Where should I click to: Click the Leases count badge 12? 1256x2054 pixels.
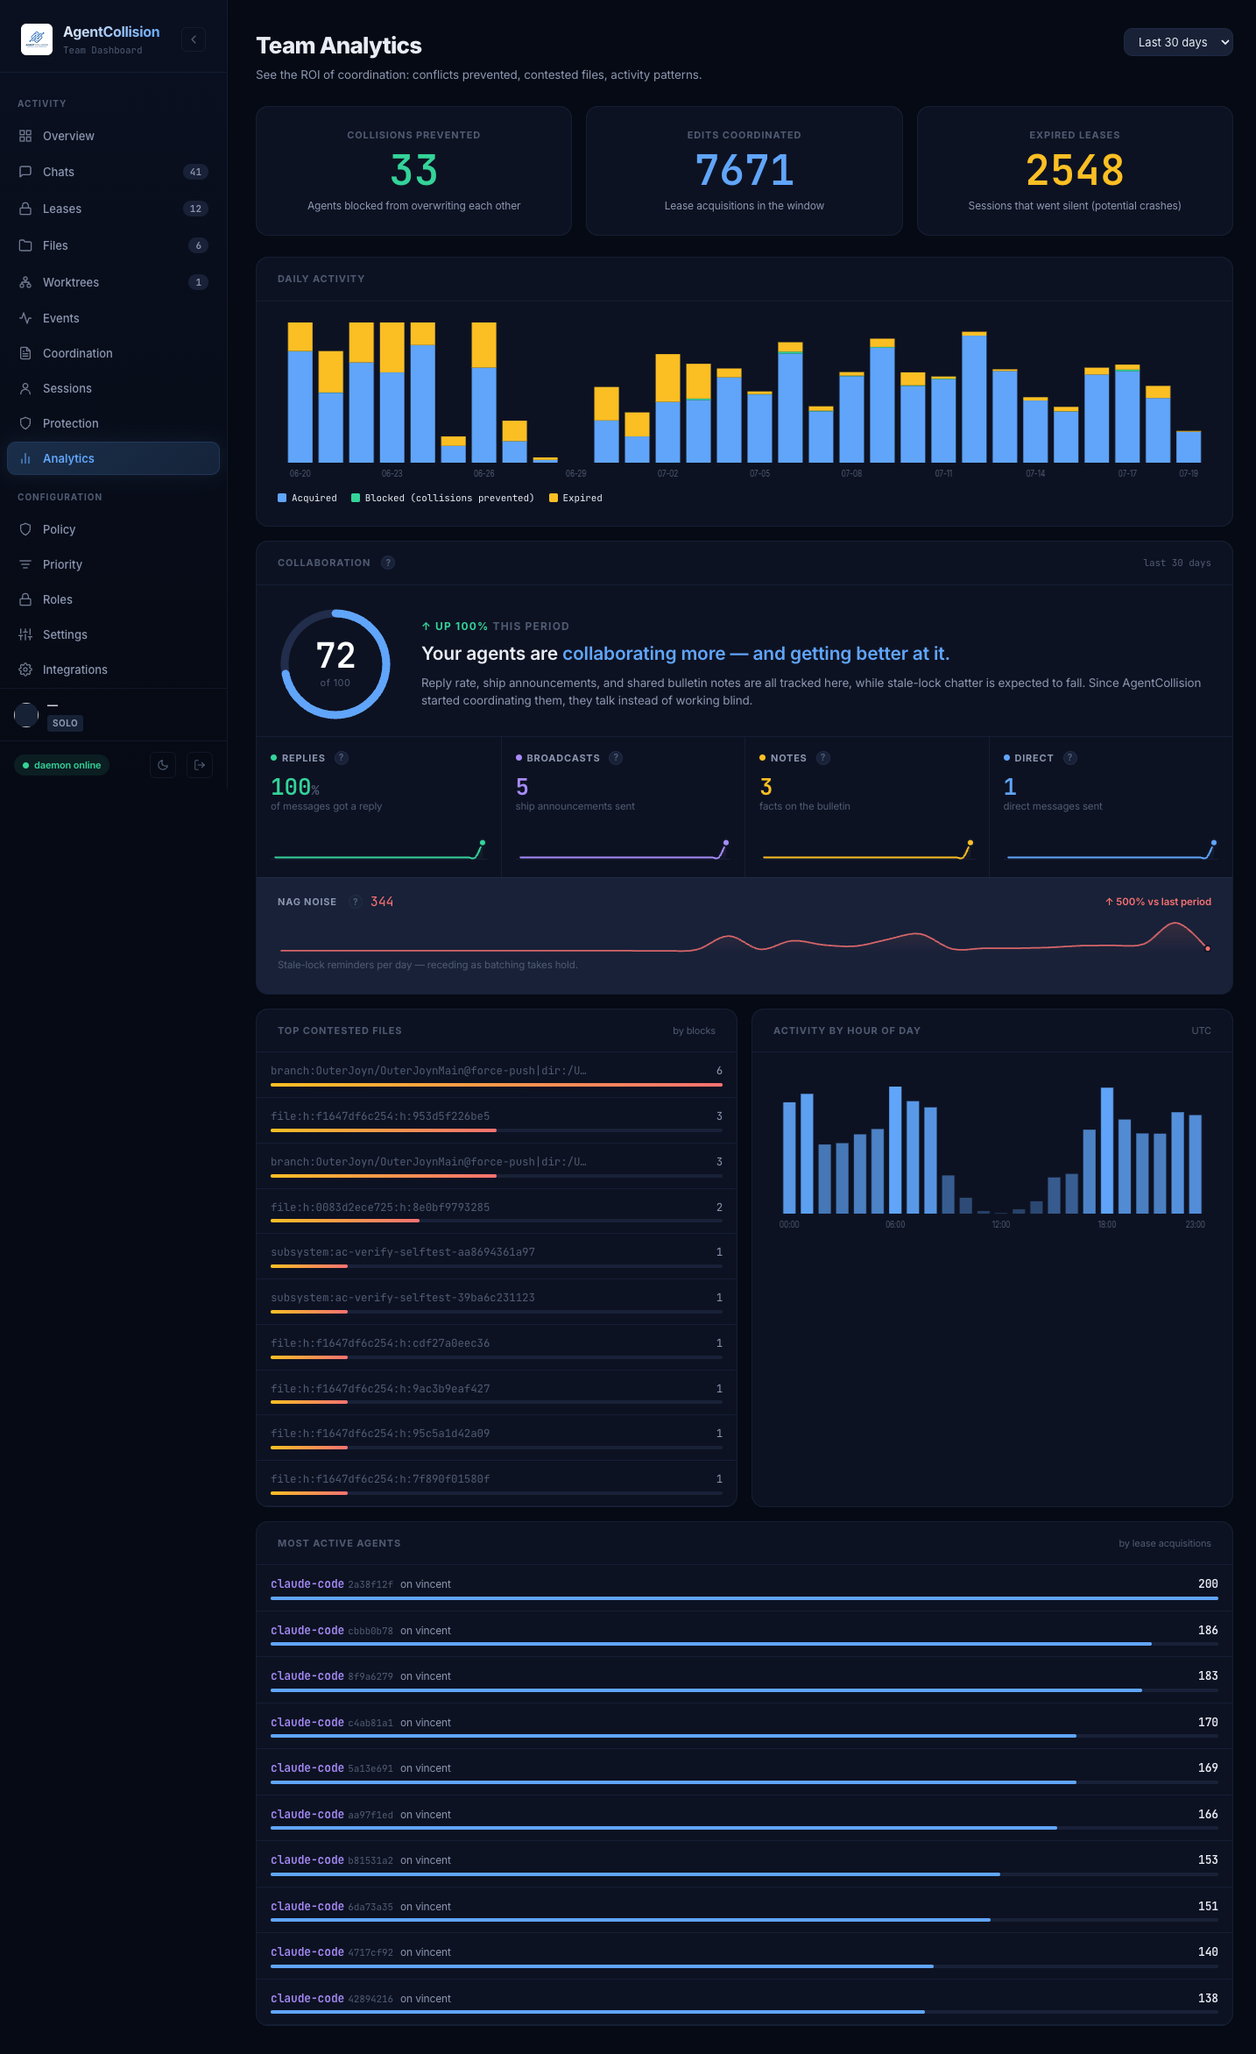click(195, 209)
